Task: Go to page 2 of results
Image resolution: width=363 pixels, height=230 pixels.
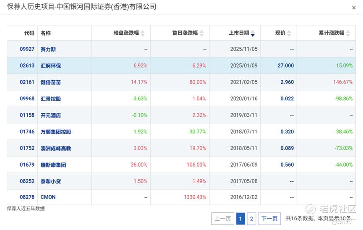Action: tap(251, 218)
